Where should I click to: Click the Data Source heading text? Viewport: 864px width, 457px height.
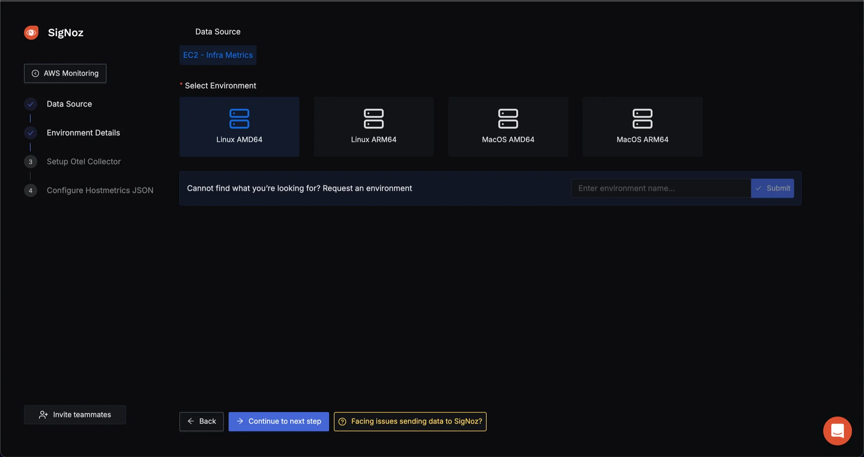pos(218,32)
